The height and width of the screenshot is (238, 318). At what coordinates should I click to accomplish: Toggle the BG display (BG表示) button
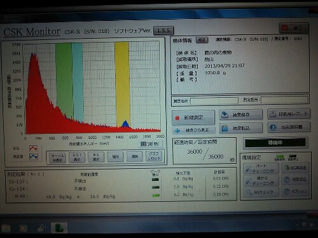tap(96, 157)
